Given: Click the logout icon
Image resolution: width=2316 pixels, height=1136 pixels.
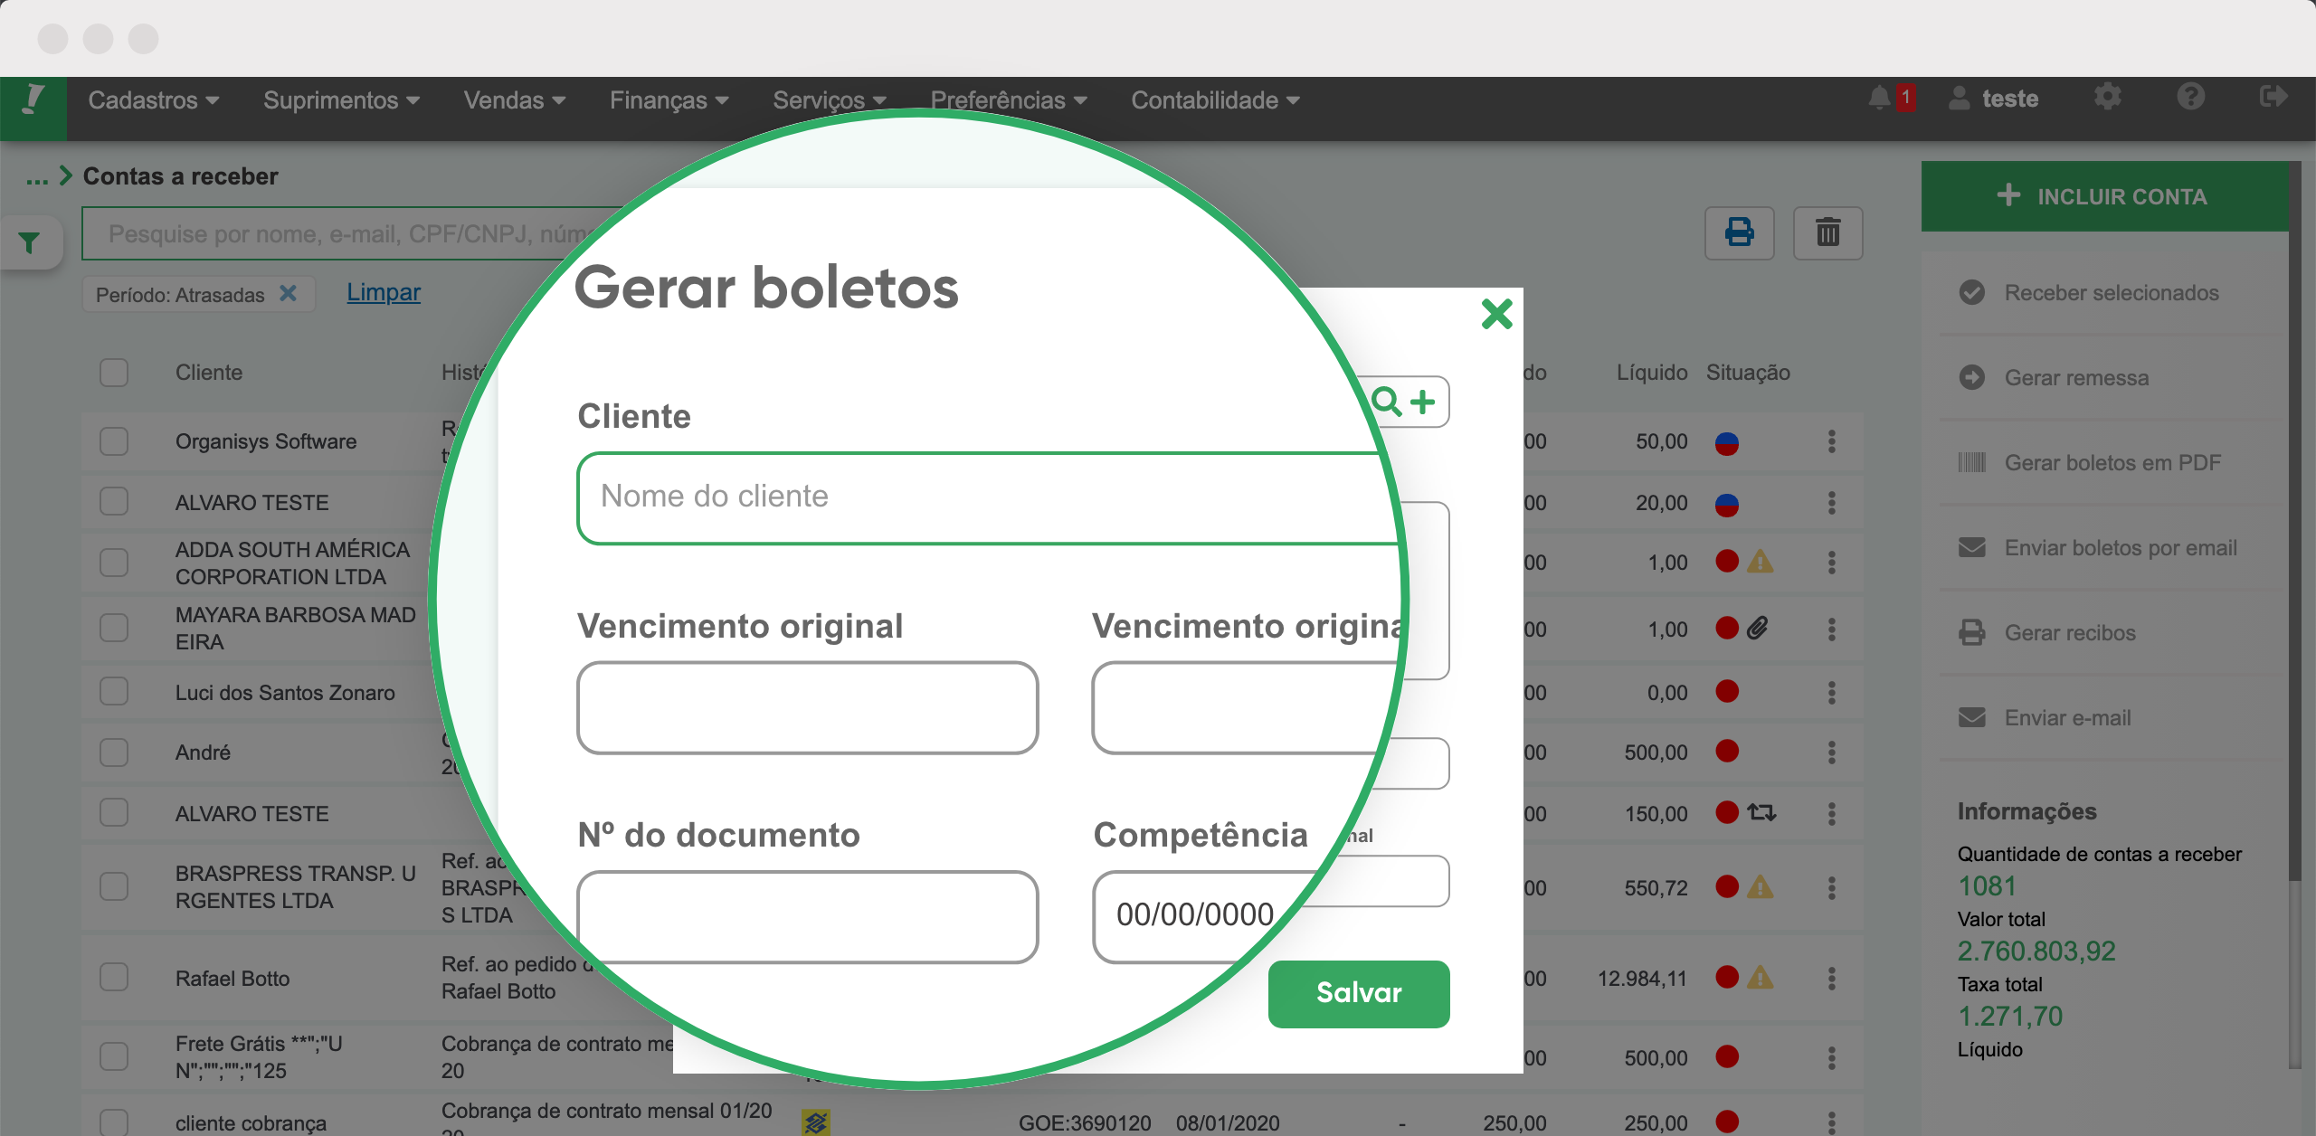Looking at the screenshot, I should point(2273,97).
